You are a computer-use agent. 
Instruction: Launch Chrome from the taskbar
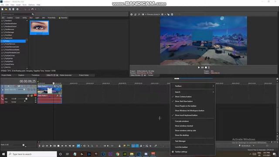(117, 154)
